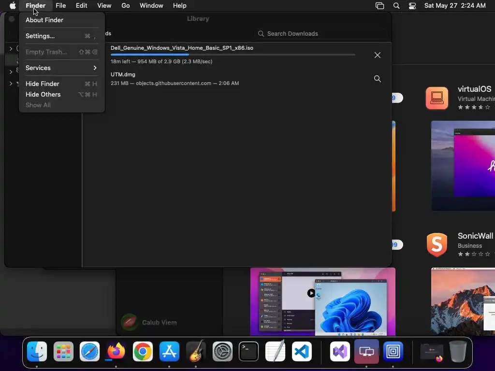This screenshot has width=495, height=371.
Task: Click the virtualOS app icon
Action: click(x=437, y=98)
